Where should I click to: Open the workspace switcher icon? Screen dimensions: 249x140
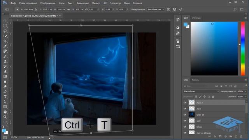242,9
